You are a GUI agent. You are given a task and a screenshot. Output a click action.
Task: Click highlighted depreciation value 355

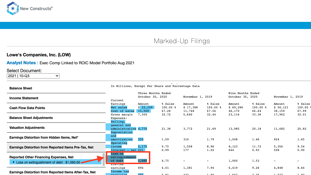coord(141,139)
